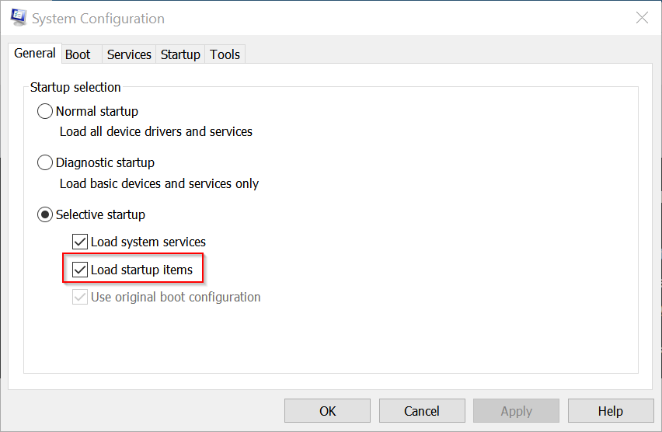Screen dimensions: 662x432
Task: Click the Cancel button
Action: coord(422,411)
